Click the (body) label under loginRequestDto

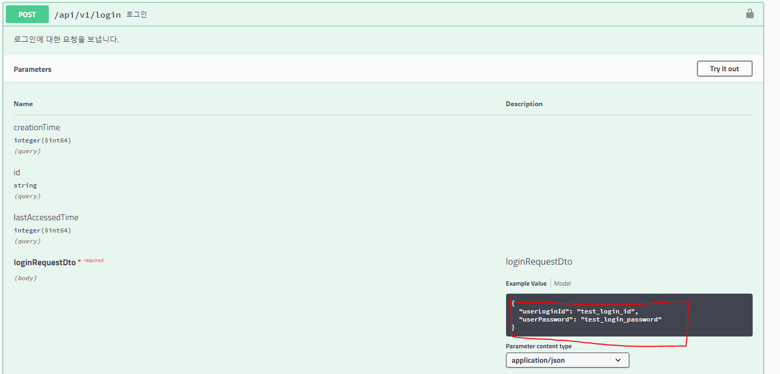pyautogui.click(x=25, y=278)
